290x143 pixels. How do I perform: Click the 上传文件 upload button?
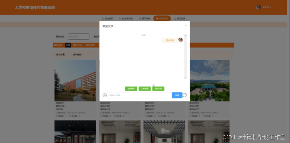click(x=158, y=89)
